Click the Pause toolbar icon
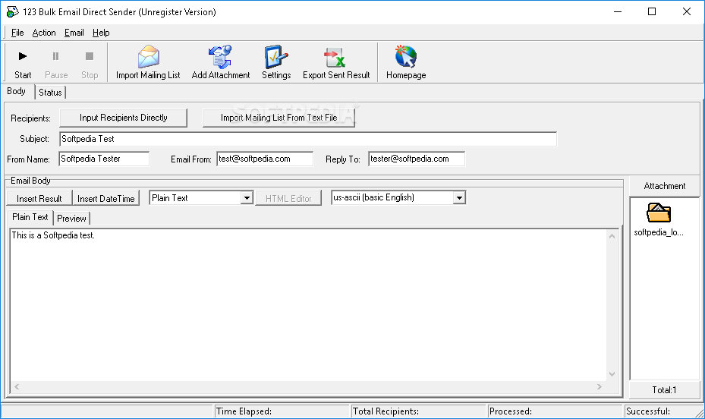The width and height of the screenshot is (705, 419). point(55,56)
